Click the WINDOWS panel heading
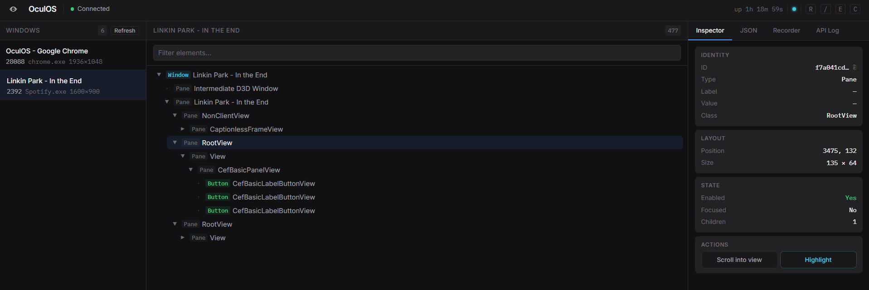Viewport: 869px width, 290px height. click(23, 30)
